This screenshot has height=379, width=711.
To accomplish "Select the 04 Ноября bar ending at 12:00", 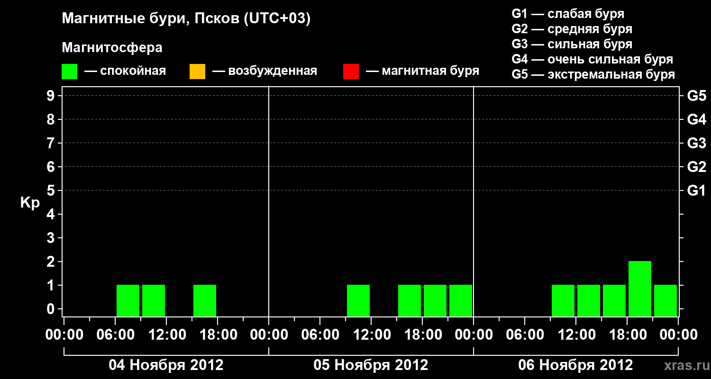I will tap(154, 300).
